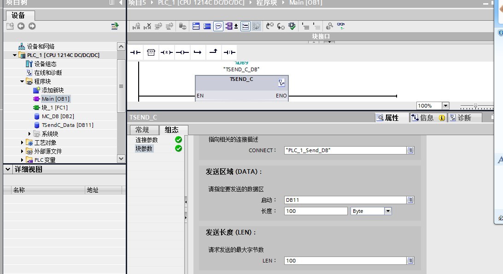Expand the 外部源文件 folder
This screenshot has height=274, width=503.
coord(22,151)
